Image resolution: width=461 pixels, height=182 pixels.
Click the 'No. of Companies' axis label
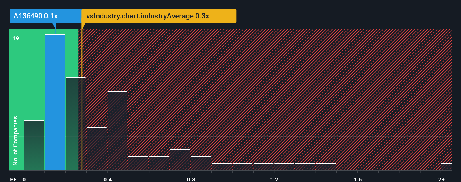click(15, 141)
